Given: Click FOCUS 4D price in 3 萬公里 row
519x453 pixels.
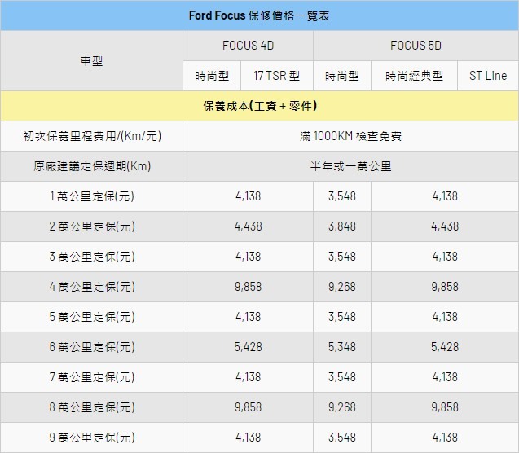Looking at the screenshot, I should tap(248, 257).
